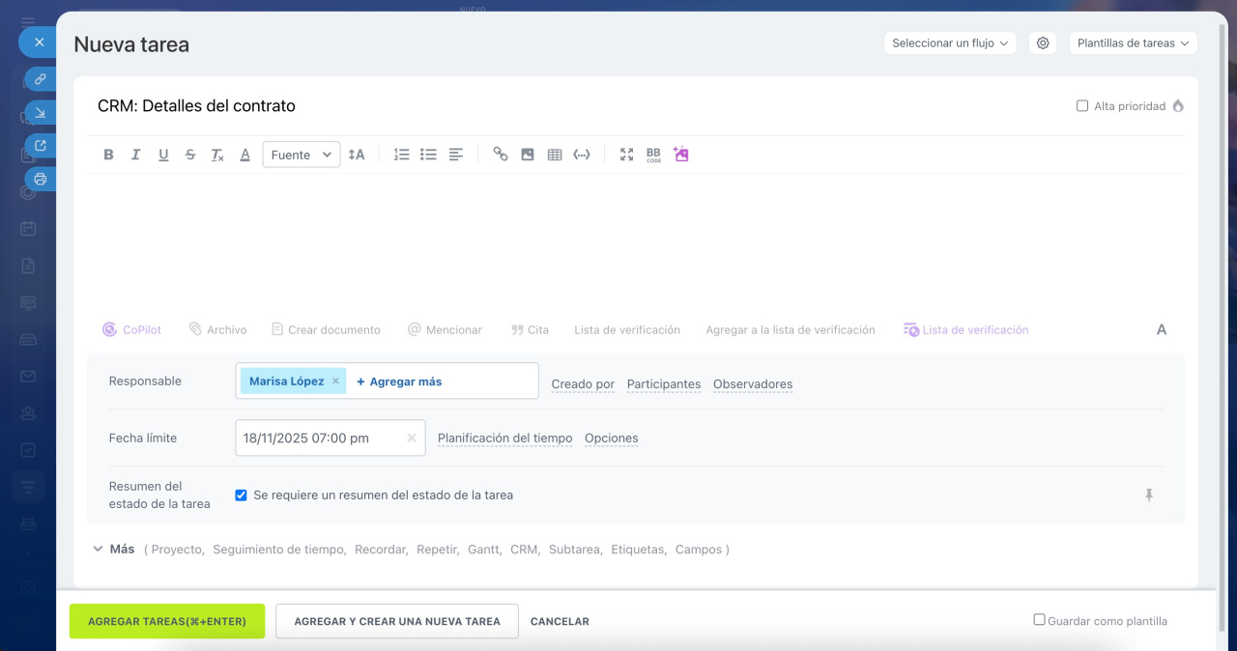Uncheck the task status summary requirement
Viewport: 1237px width, 651px height.
pos(242,495)
